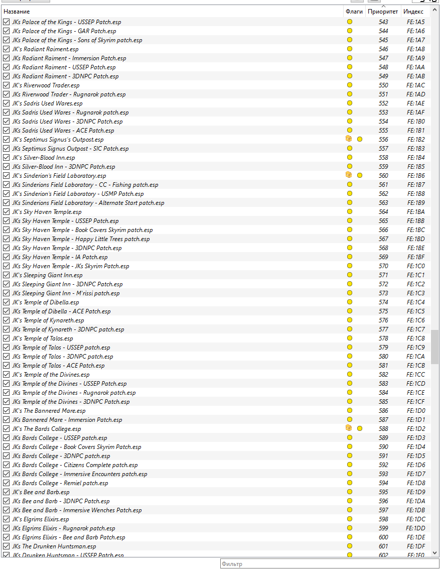Viewport: 440px width, 569px height.
Task: Click index value FE:1BB
Action: pos(416,220)
